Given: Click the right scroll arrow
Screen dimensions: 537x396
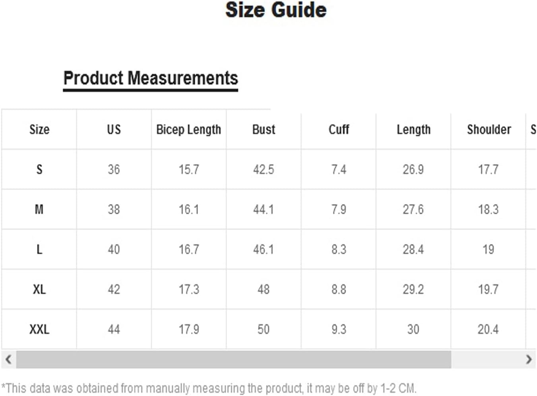Looking at the screenshot, I should point(529,359).
